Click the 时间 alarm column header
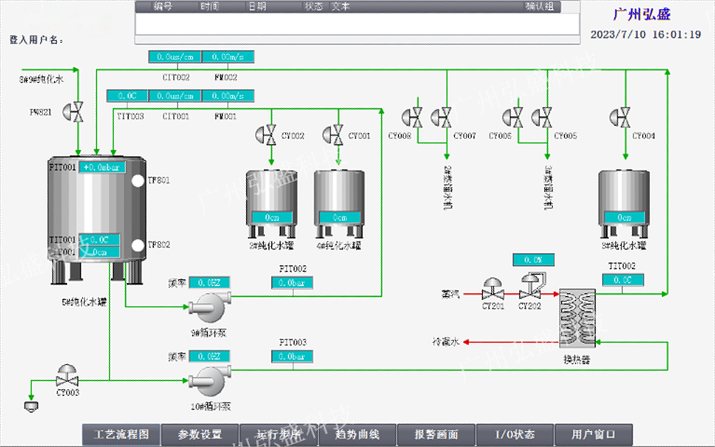Screen dimensions: 715x447 click(210, 7)
